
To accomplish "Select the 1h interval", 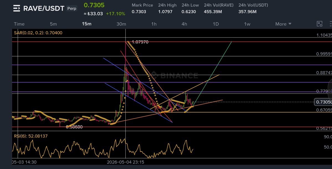I will [154, 24].
